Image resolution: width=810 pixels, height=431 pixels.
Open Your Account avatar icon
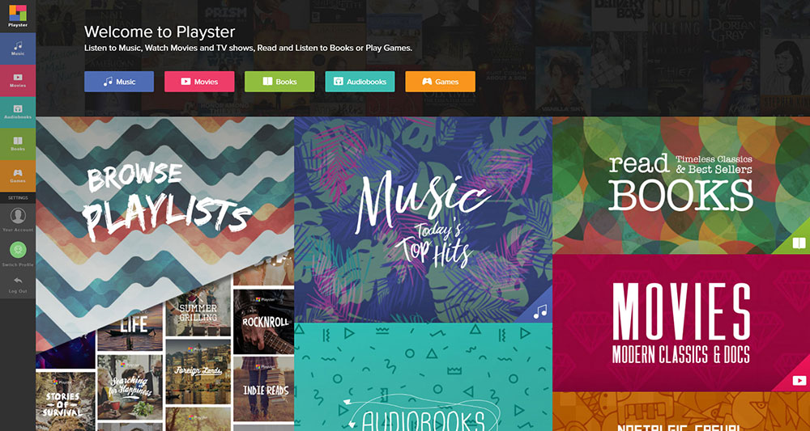(x=18, y=215)
